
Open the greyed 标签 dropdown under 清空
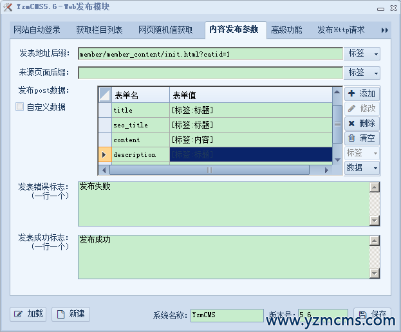(362, 153)
